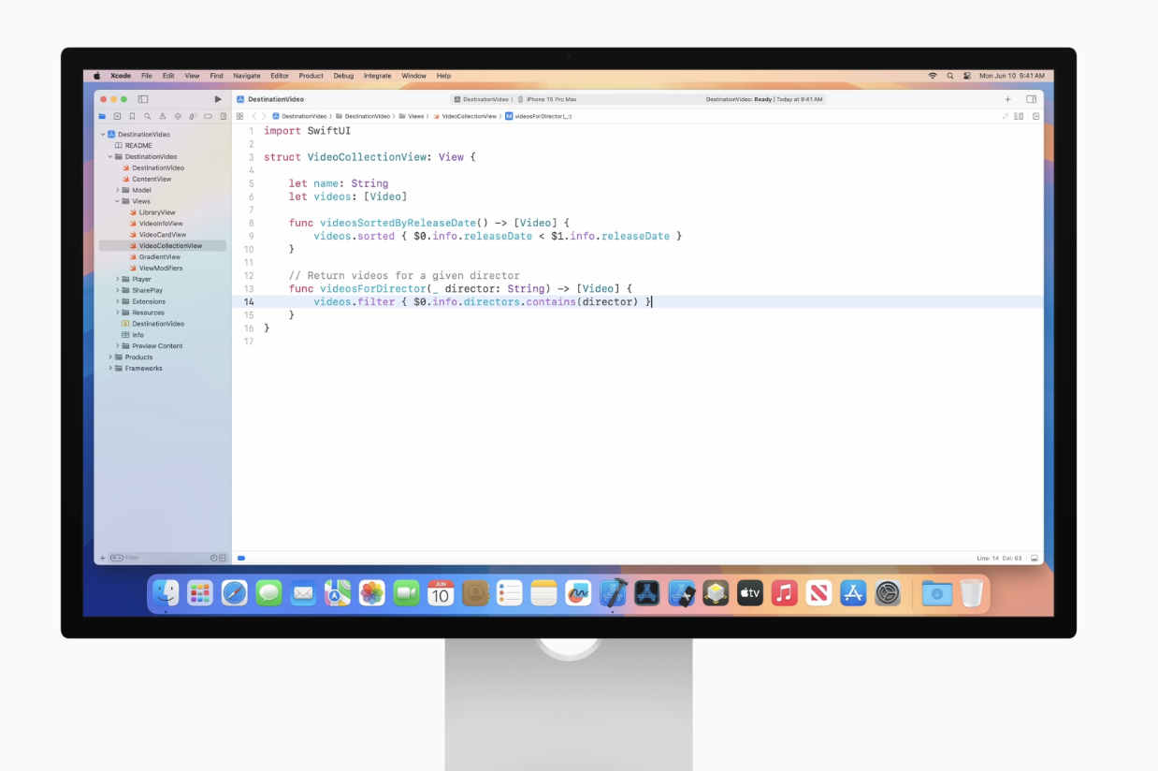This screenshot has width=1158, height=771.
Task: Toggle the navigator sidebar visibility
Action: tap(143, 99)
